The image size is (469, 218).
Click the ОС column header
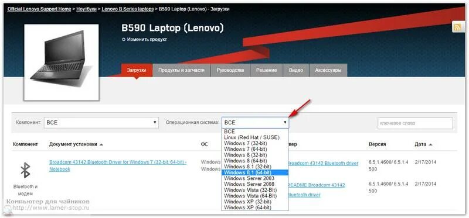204,144
